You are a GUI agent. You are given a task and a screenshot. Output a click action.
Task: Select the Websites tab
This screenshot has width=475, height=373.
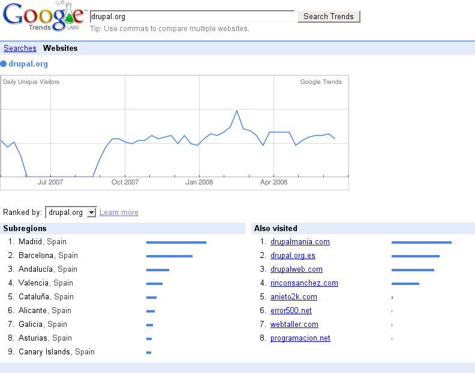(61, 48)
